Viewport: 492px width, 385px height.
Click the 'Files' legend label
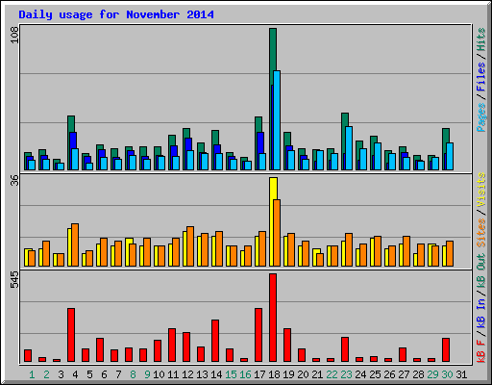(x=481, y=77)
